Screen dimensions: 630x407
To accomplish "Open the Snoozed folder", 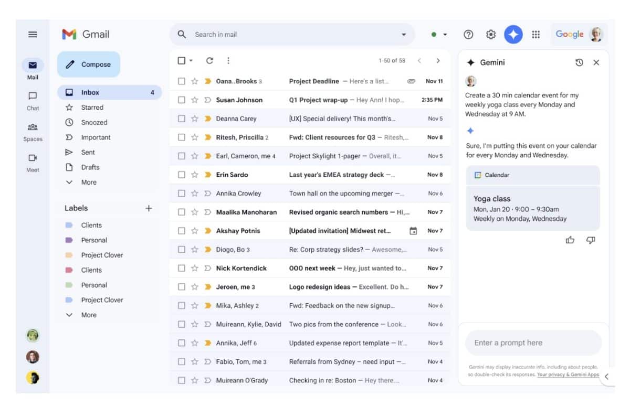I will [x=94, y=122].
